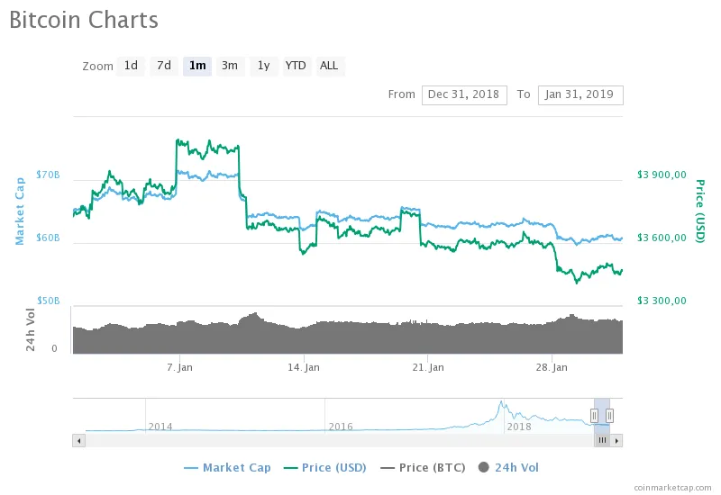Click the 24h Vol circle legend icon
The width and height of the screenshot is (721, 495).
click(x=484, y=467)
